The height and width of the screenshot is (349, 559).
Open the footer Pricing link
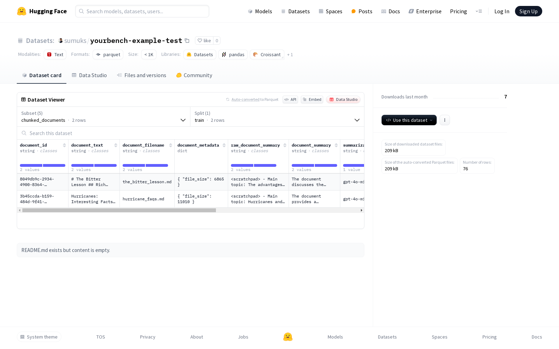pyautogui.click(x=489, y=337)
